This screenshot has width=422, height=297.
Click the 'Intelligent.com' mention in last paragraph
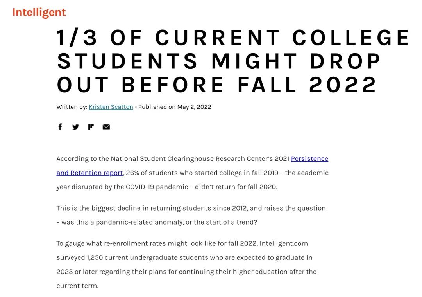[284, 244]
